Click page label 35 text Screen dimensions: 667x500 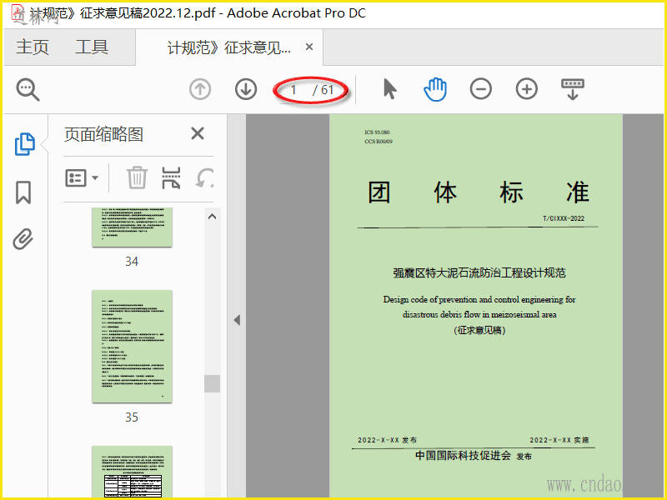(x=132, y=417)
